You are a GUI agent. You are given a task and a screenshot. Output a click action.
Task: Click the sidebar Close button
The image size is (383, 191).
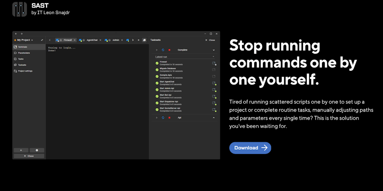coord(29,156)
